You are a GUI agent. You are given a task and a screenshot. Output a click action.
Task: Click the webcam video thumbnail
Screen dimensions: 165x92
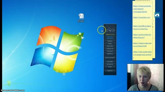pyautogui.click(x=145, y=77)
